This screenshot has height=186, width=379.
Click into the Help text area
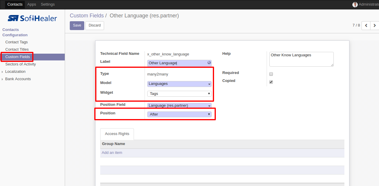pos(302,59)
